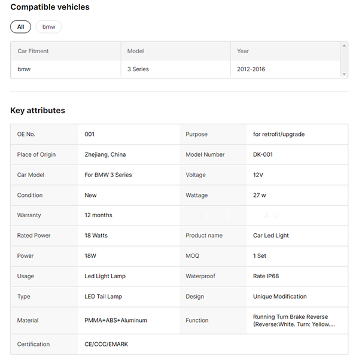The width and height of the screenshot is (359, 359).
Task: Click the DK-001 model number value
Action: click(x=263, y=155)
